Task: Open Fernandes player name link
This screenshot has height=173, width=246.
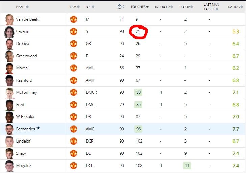Action: tap(25, 129)
